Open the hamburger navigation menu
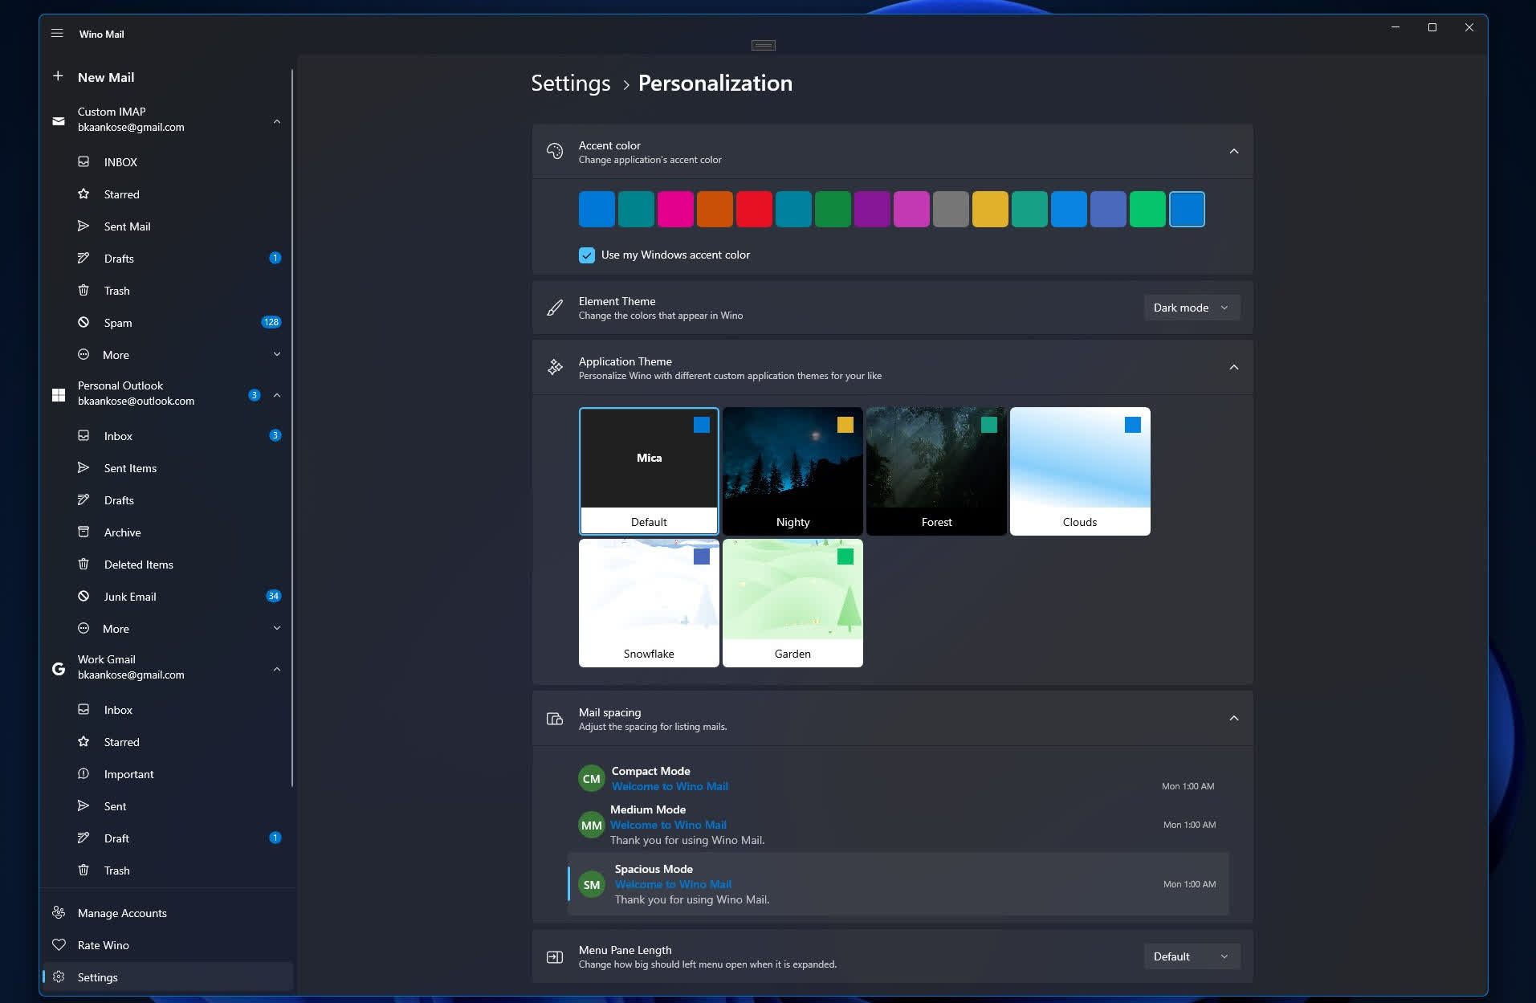Viewport: 1536px width, 1003px height. (57, 34)
